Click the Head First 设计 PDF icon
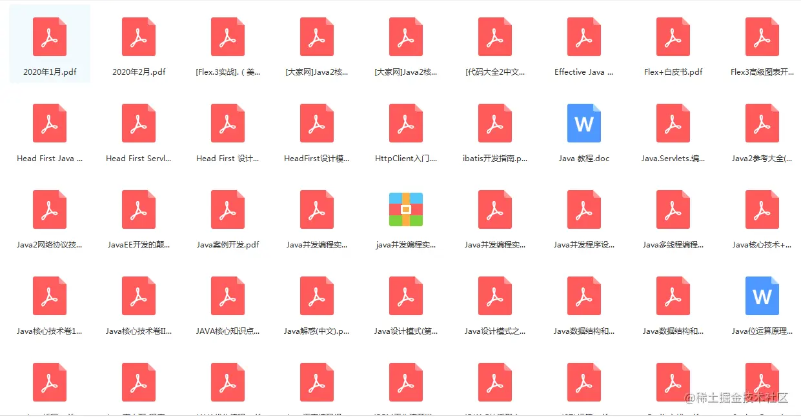The image size is (801, 417). click(228, 123)
